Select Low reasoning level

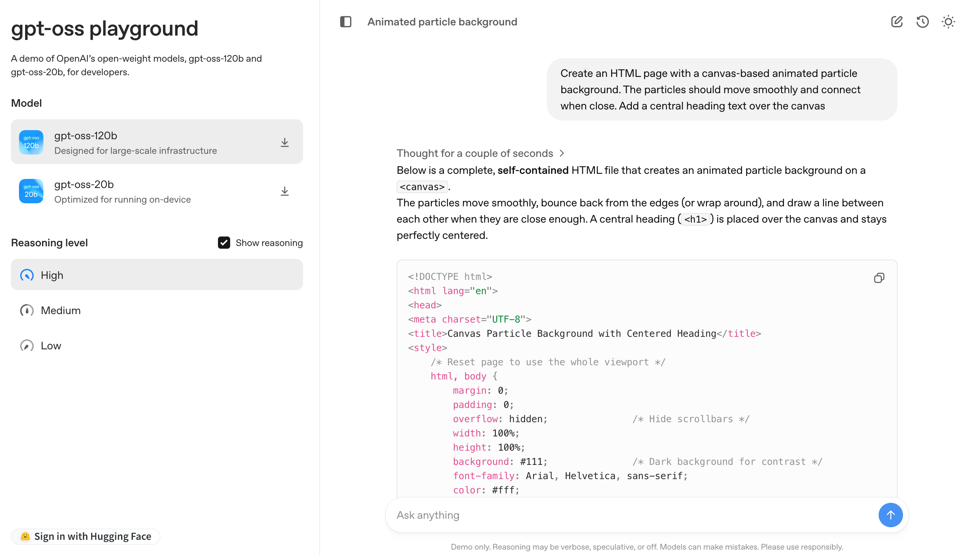(50, 346)
